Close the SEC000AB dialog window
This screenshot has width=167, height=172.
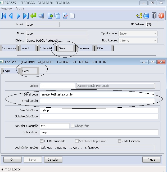click(x=161, y=62)
